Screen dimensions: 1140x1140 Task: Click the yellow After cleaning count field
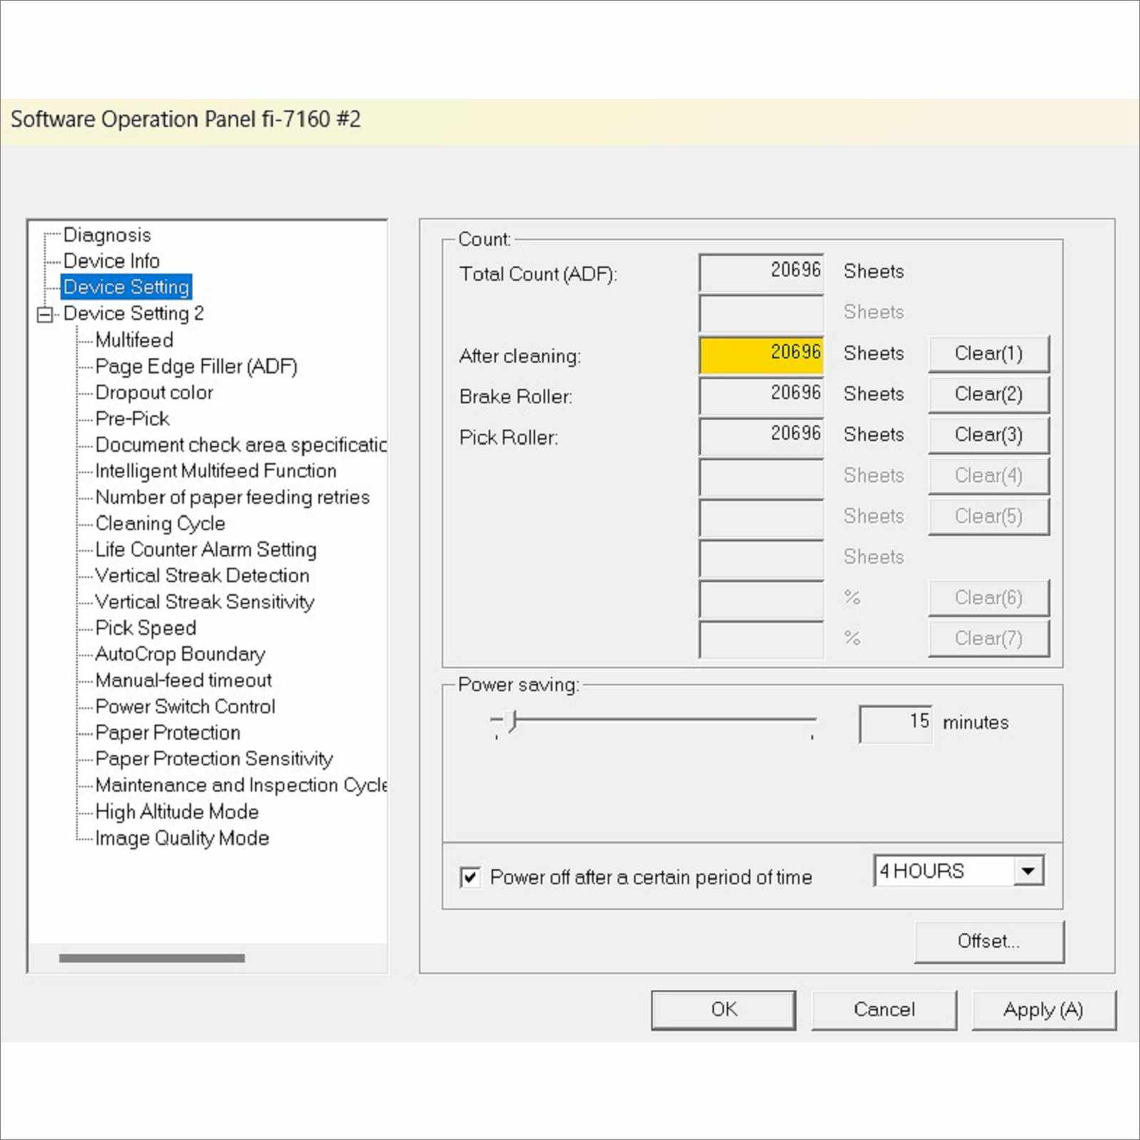[x=761, y=354]
